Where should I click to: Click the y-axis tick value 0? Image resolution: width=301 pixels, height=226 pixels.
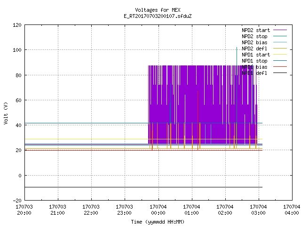click(x=20, y=176)
